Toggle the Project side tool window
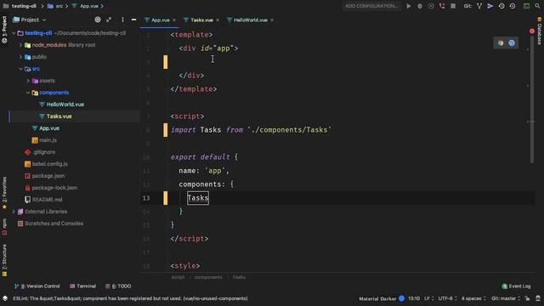This screenshot has width=544, height=306. tap(4, 30)
